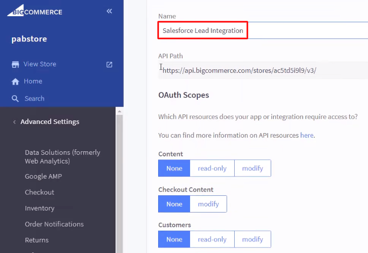Collapse the sidebar with double-chevron icon
The image size is (368, 253).
click(109, 11)
